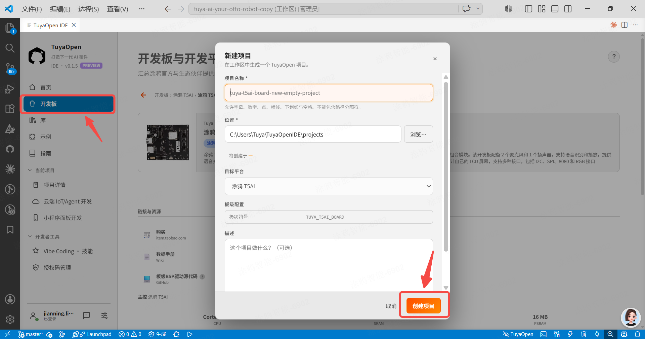
Task: Click 取消 in new project dialog
Action: point(391,306)
